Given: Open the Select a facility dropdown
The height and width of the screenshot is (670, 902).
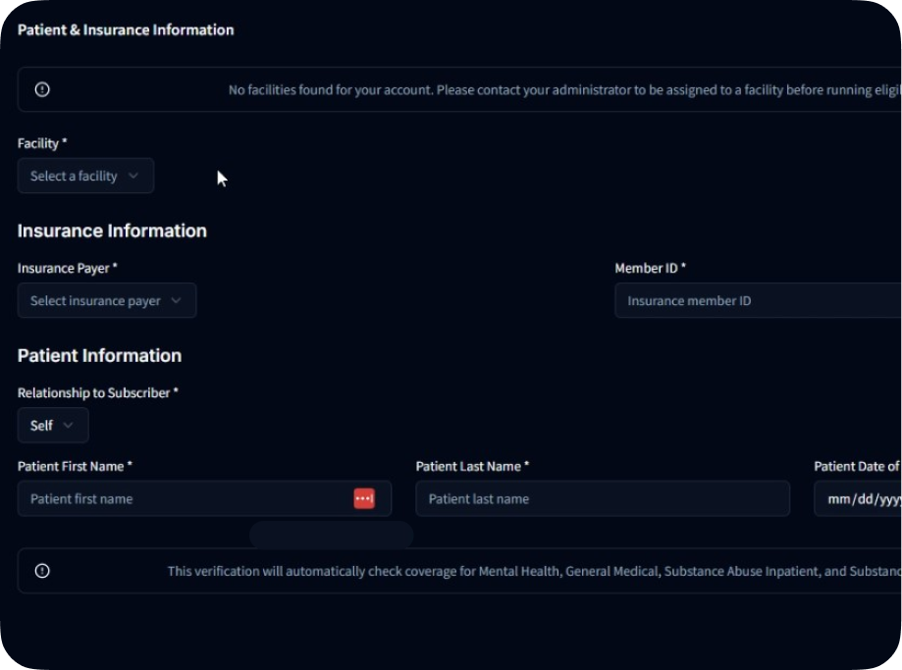Looking at the screenshot, I should pyautogui.click(x=85, y=176).
